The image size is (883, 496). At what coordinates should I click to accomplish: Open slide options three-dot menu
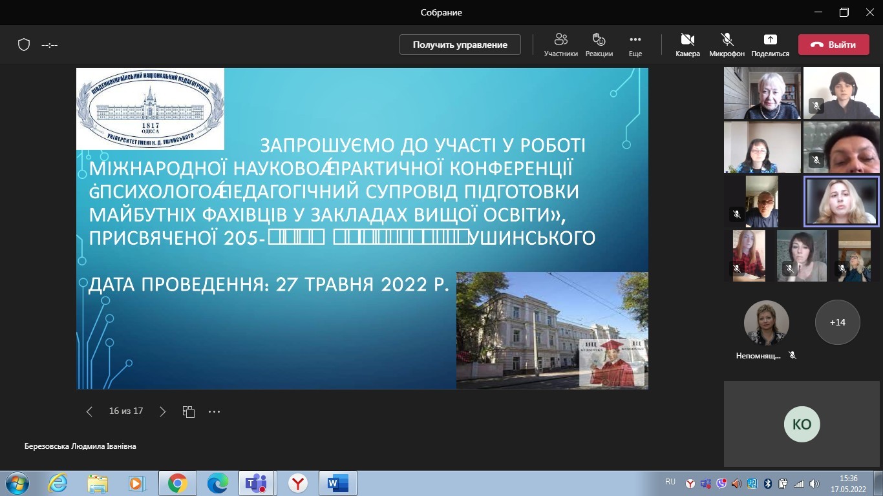215,411
